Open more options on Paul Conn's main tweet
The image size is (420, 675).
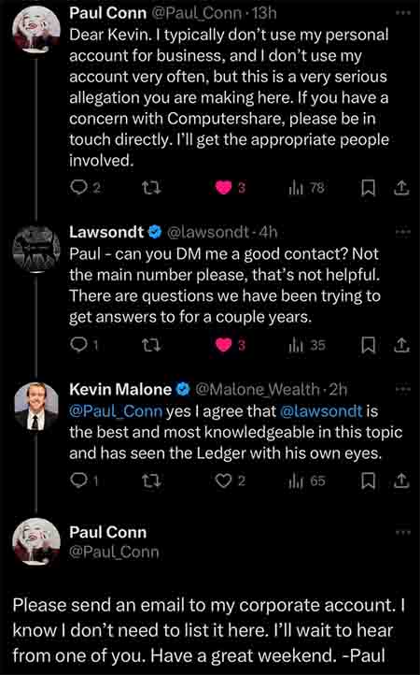tap(403, 533)
